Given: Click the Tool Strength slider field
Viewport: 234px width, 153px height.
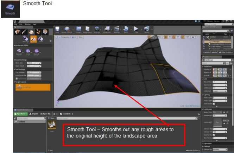Looking at the screenshot, I should point(34,72).
